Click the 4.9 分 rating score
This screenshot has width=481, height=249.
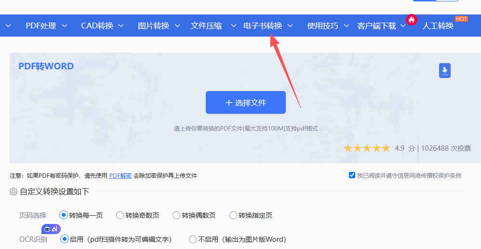405,148
